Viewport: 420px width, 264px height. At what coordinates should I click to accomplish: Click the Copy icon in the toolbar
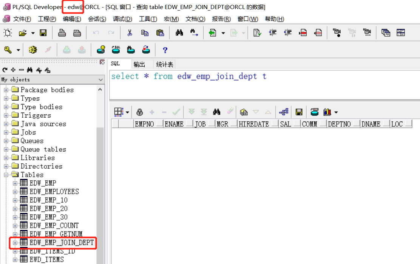point(145,33)
